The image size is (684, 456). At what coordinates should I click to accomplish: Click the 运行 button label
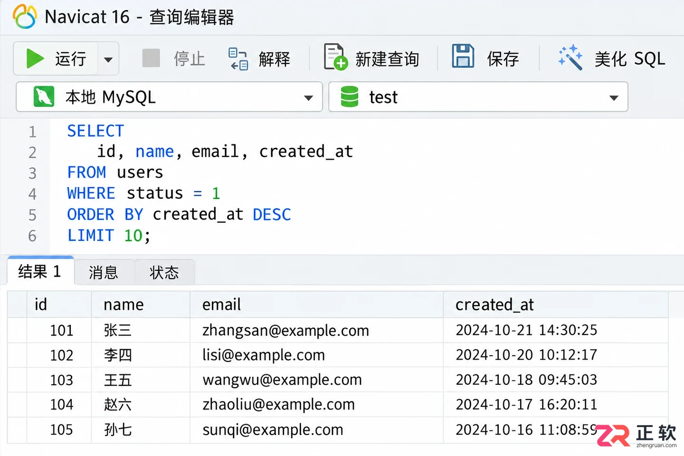pos(70,59)
